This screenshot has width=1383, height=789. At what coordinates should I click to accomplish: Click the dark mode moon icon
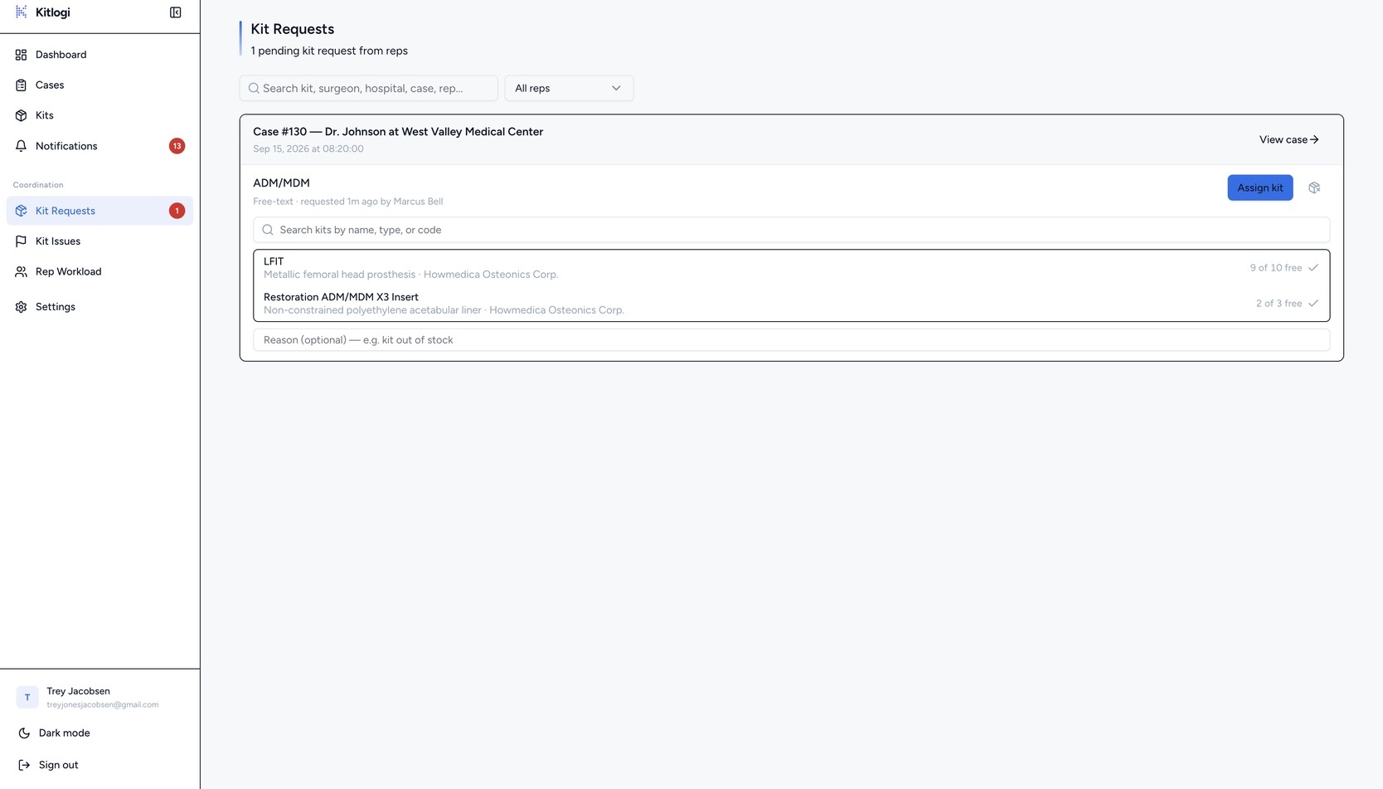point(24,733)
